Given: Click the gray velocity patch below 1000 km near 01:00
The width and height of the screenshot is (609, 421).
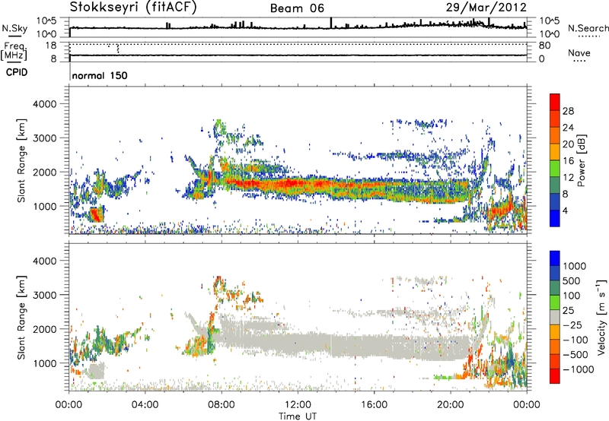Looking at the screenshot, I should pos(97,371).
